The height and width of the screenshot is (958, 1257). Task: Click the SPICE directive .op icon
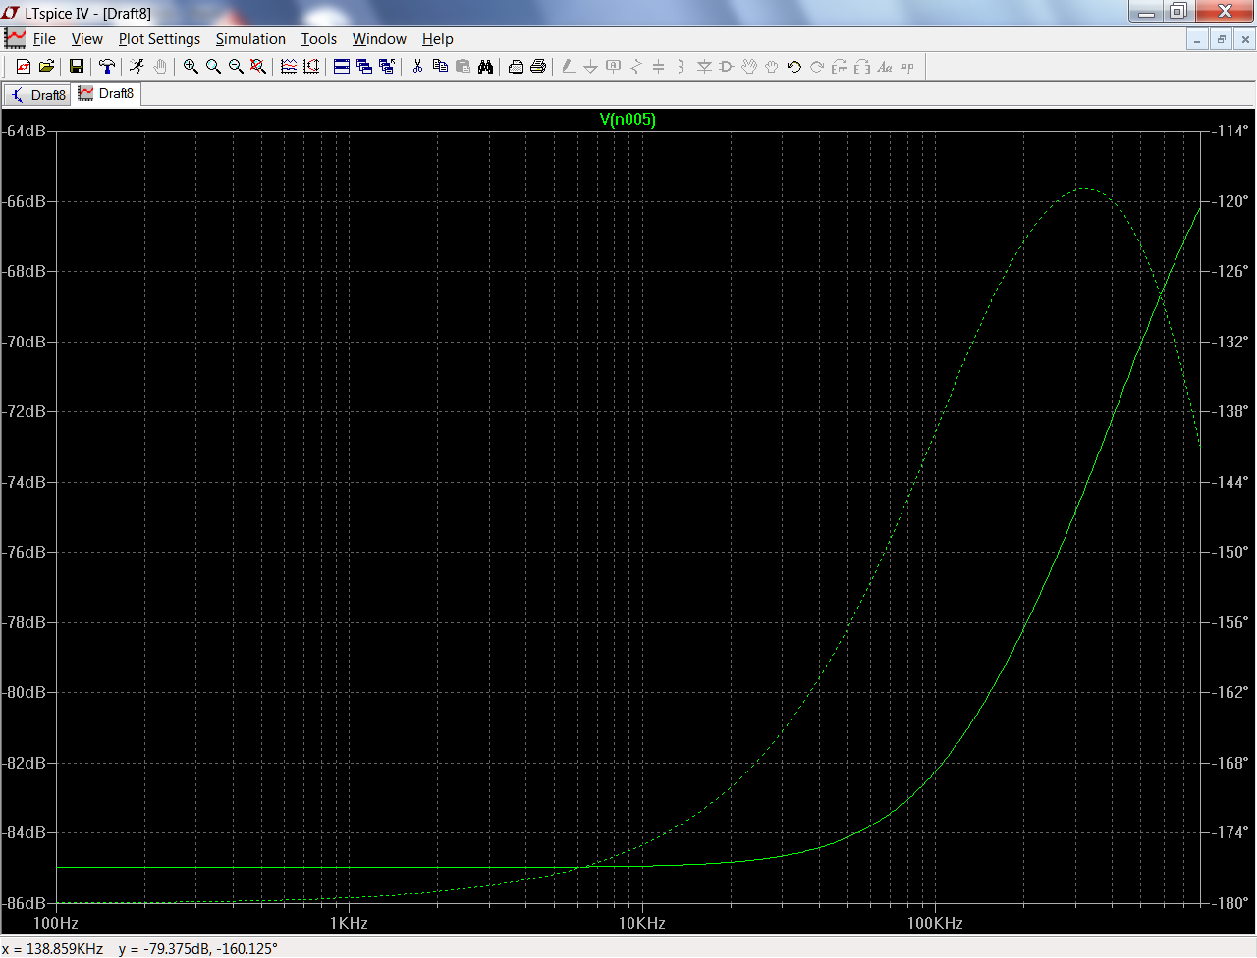907,66
